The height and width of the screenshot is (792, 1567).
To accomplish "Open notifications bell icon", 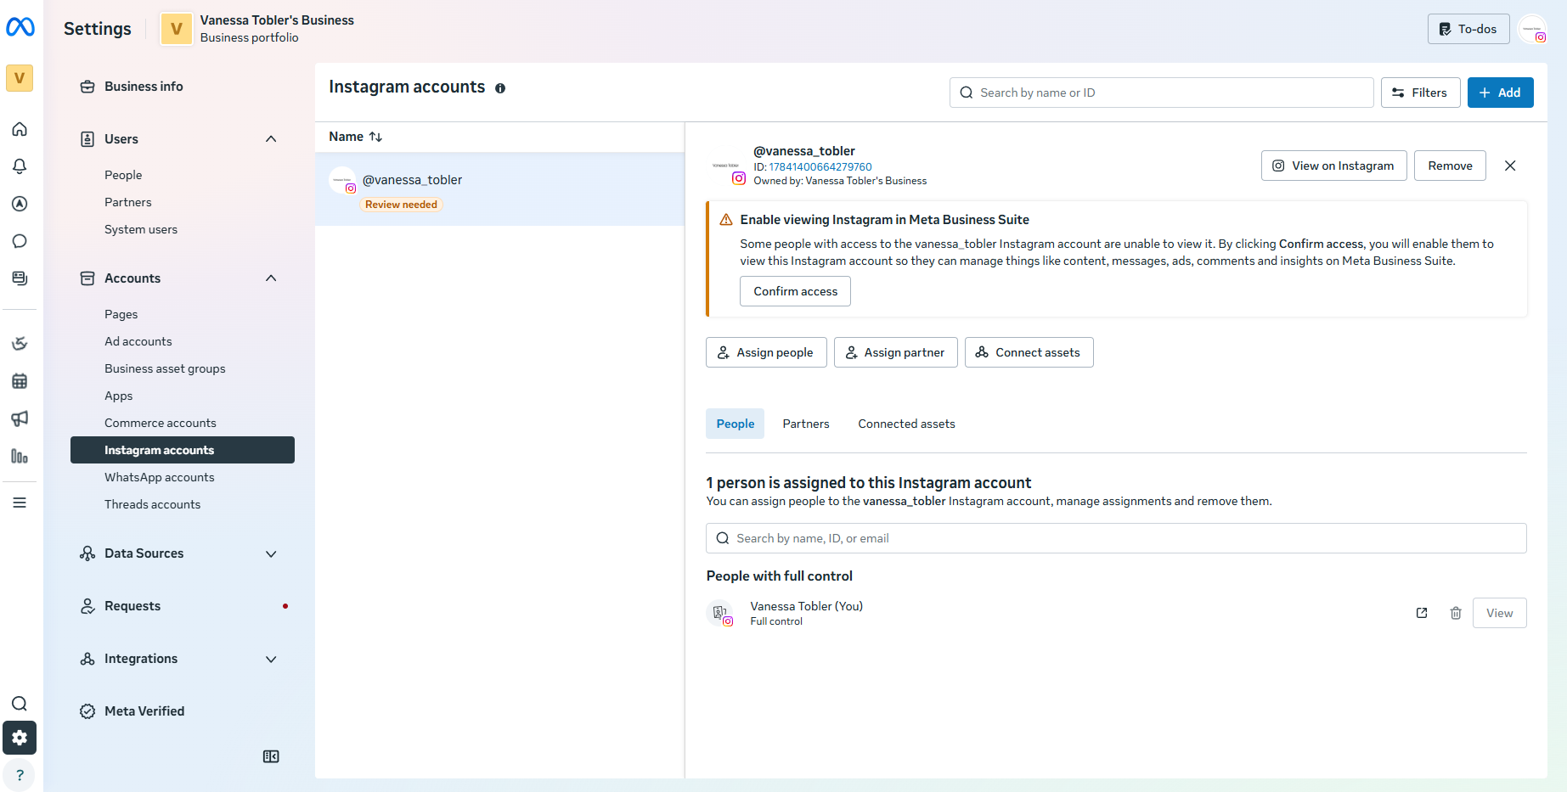I will click(x=20, y=166).
